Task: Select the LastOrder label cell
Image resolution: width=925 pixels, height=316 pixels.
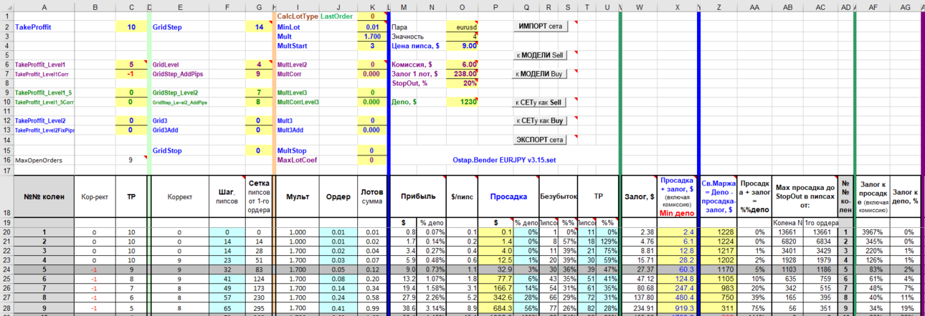Action: pyautogui.click(x=337, y=16)
